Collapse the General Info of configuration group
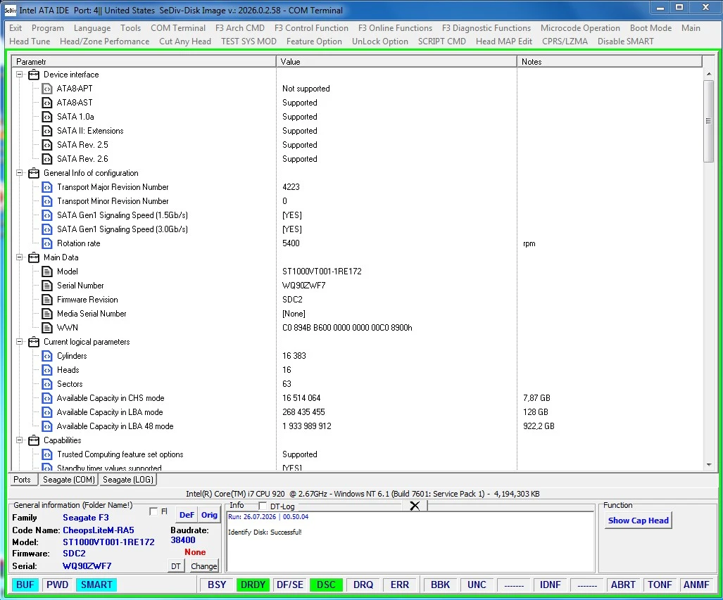 pyautogui.click(x=20, y=173)
